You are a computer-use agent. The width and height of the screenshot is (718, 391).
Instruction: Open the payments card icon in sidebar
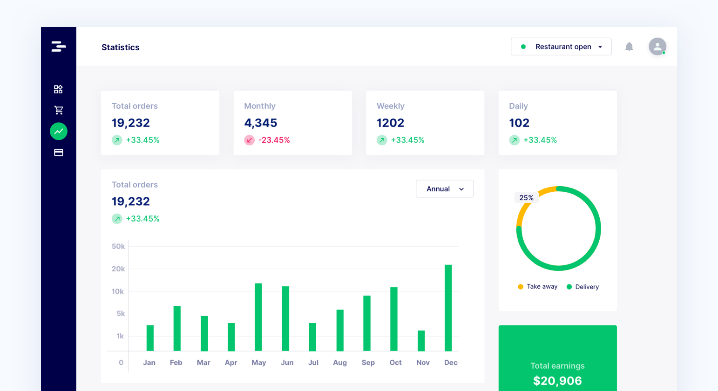point(59,153)
